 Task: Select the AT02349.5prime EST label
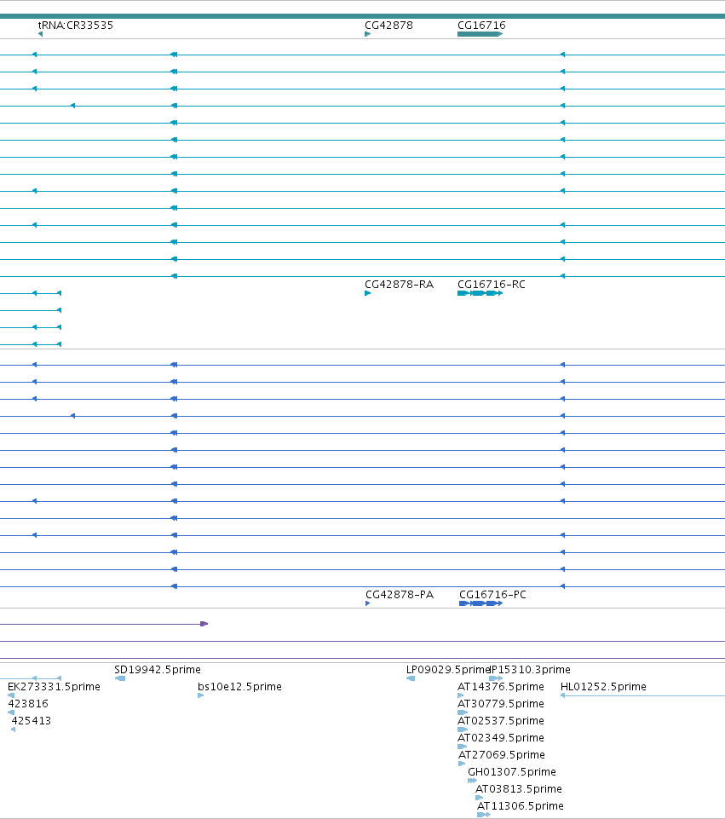(x=501, y=737)
